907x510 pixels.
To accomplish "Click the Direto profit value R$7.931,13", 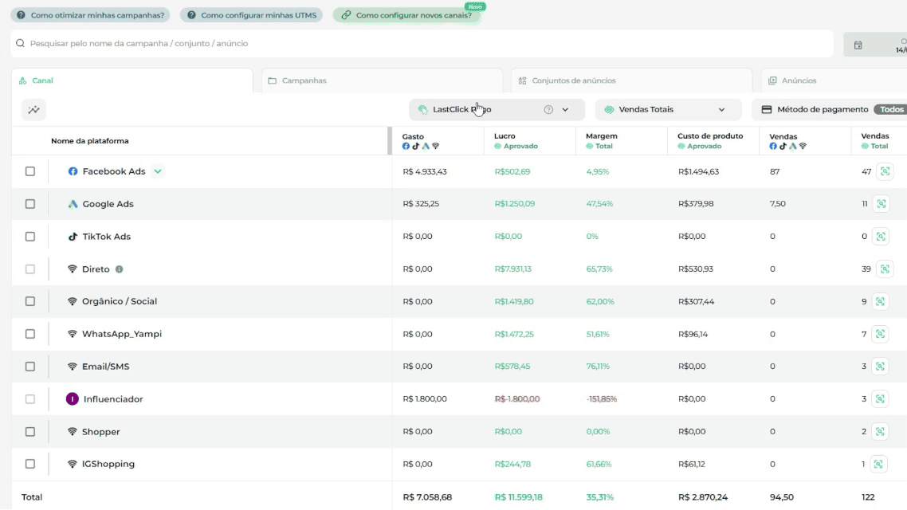I will point(513,269).
